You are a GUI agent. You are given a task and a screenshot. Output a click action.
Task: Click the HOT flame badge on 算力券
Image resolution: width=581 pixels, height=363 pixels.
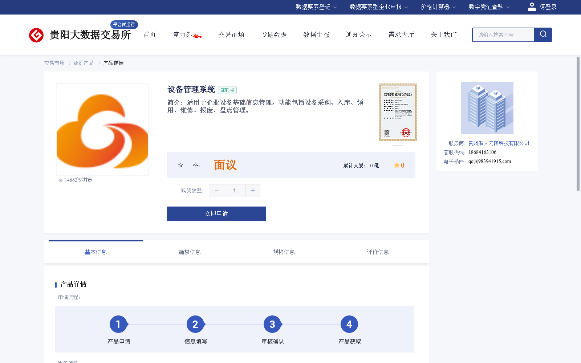pyautogui.click(x=197, y=36)
